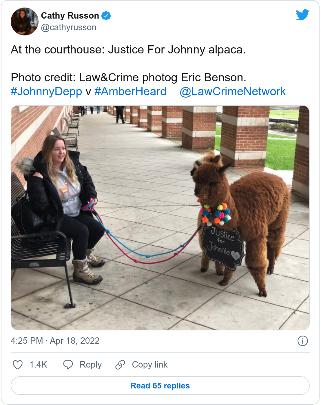This screenshot has height=405, width=321.
Task: Open the #AmberHeard hashtag
Action: pos(130,91)
